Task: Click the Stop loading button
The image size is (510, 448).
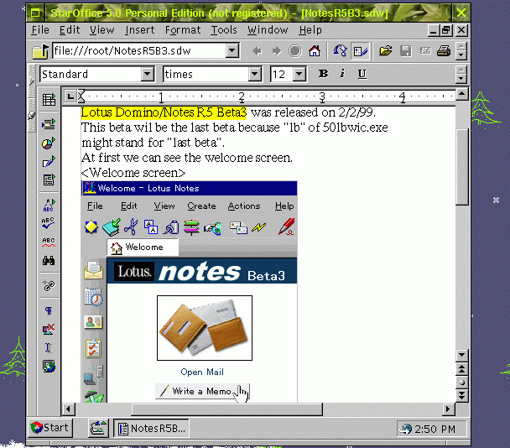Action: 295,51
